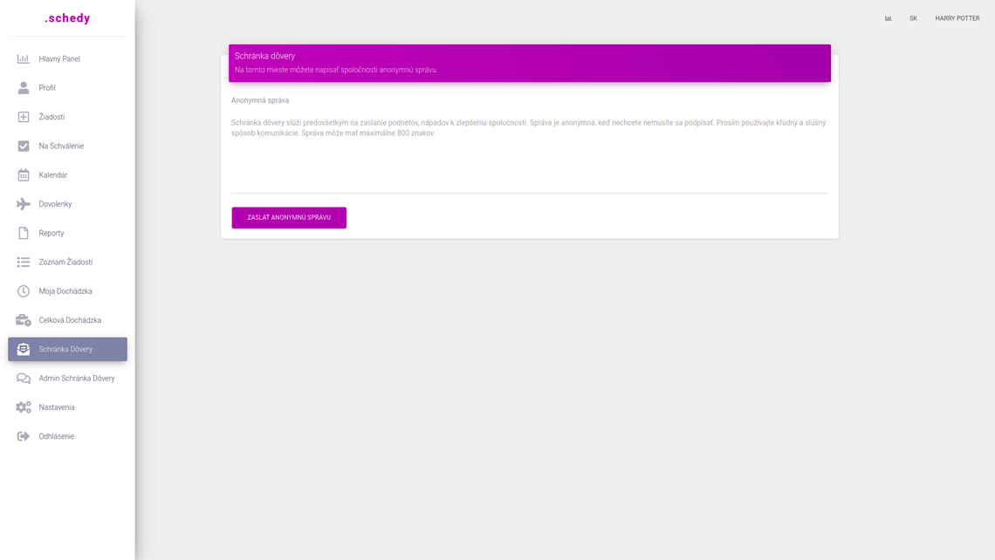Click the small chart icon in top bar
Image resolution: width=995 pixels, height=560 pixels.
point(889,18)
